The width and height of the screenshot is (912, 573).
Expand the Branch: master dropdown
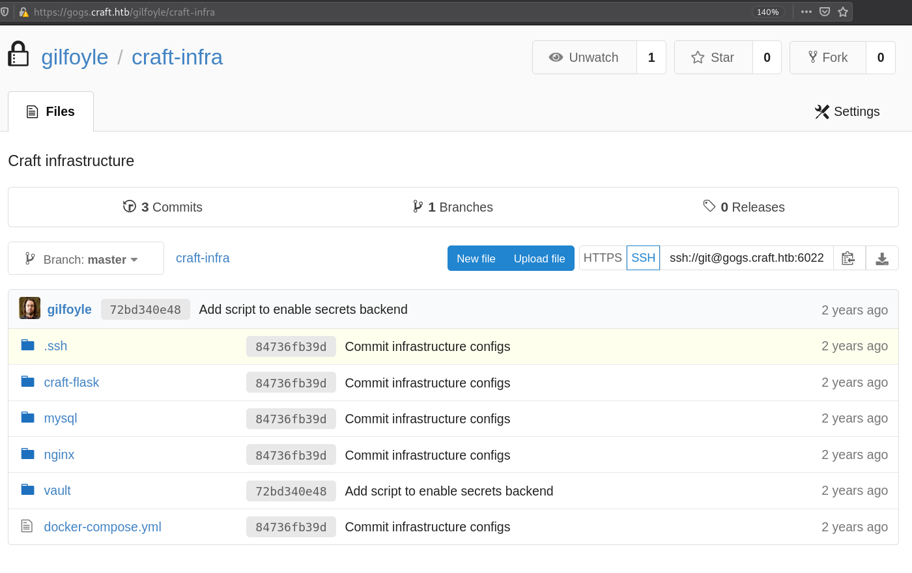(85, 259)
